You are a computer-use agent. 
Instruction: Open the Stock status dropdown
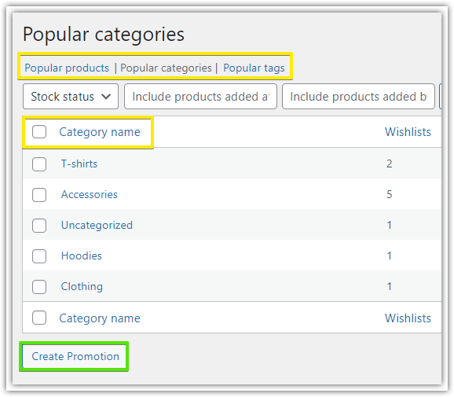pos(71,97)
